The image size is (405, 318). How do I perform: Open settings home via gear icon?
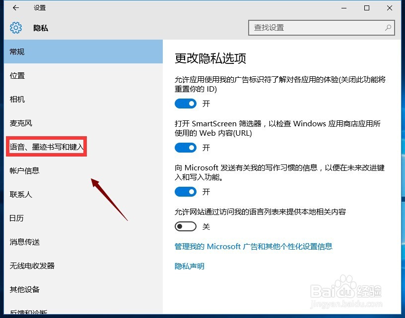coord(16,28)
